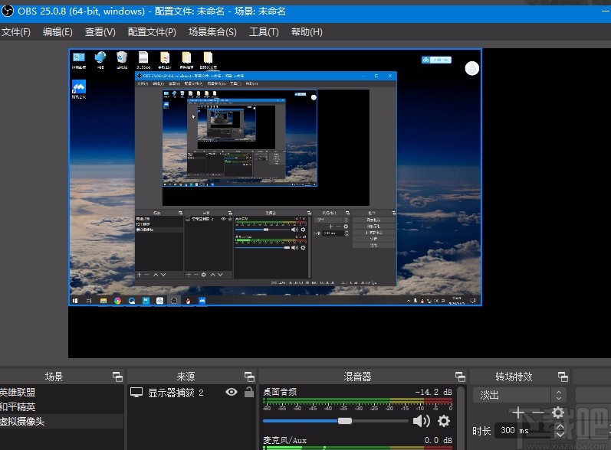Click the OBS icon in the previewed taskbar
The image size is (611, 450).
pos(174,301)
